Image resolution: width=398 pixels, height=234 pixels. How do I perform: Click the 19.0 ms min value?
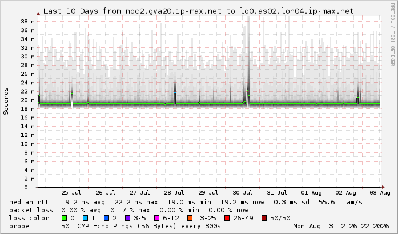189,202
